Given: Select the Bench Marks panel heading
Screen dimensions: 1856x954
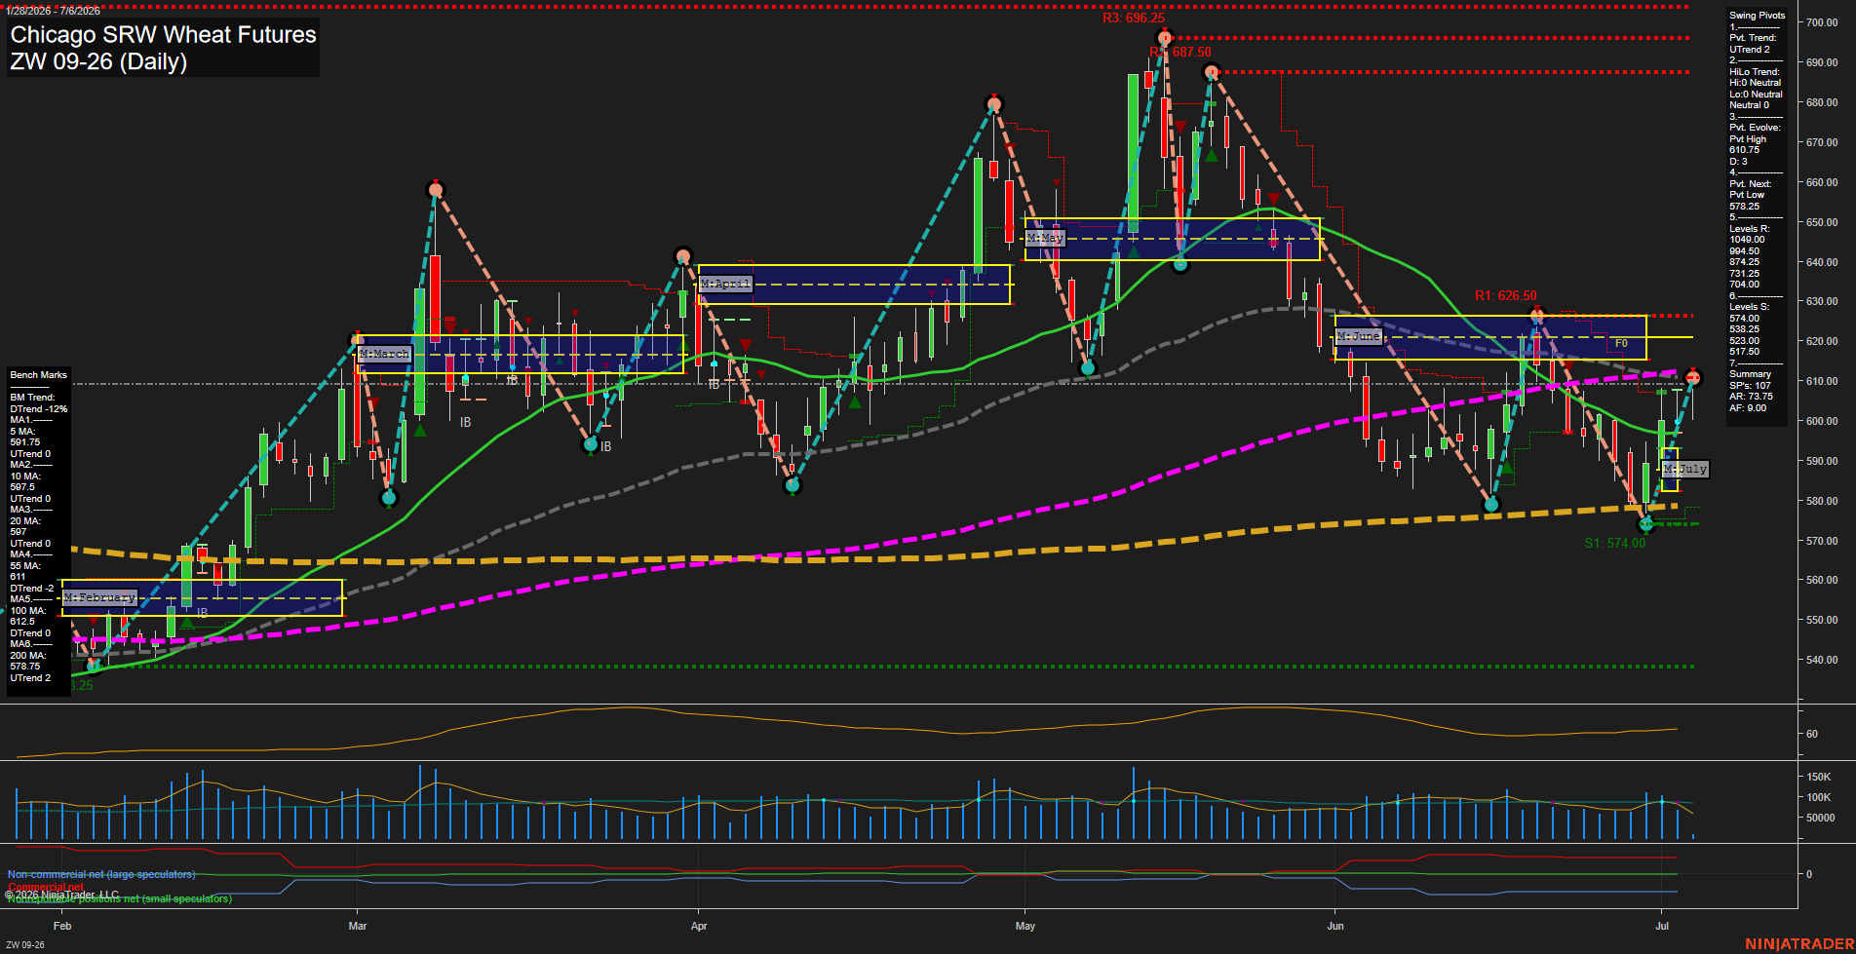Looking at the screenshot, I should click(x=39, y=375).
